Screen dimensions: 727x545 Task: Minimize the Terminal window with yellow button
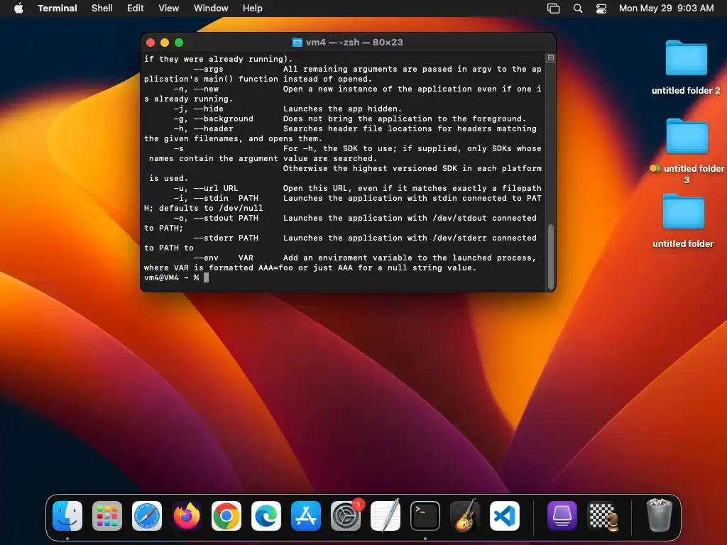[x=165, y=43]
